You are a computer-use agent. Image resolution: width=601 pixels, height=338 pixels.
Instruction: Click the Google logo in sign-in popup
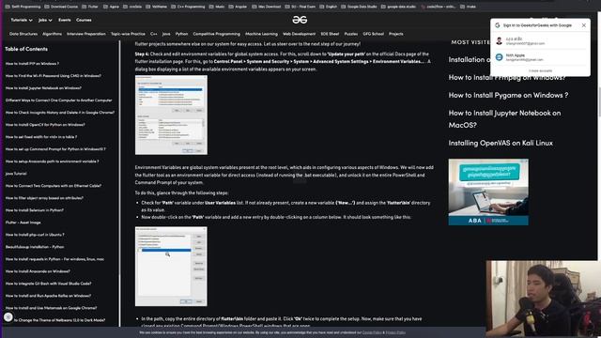coord(498,25)
